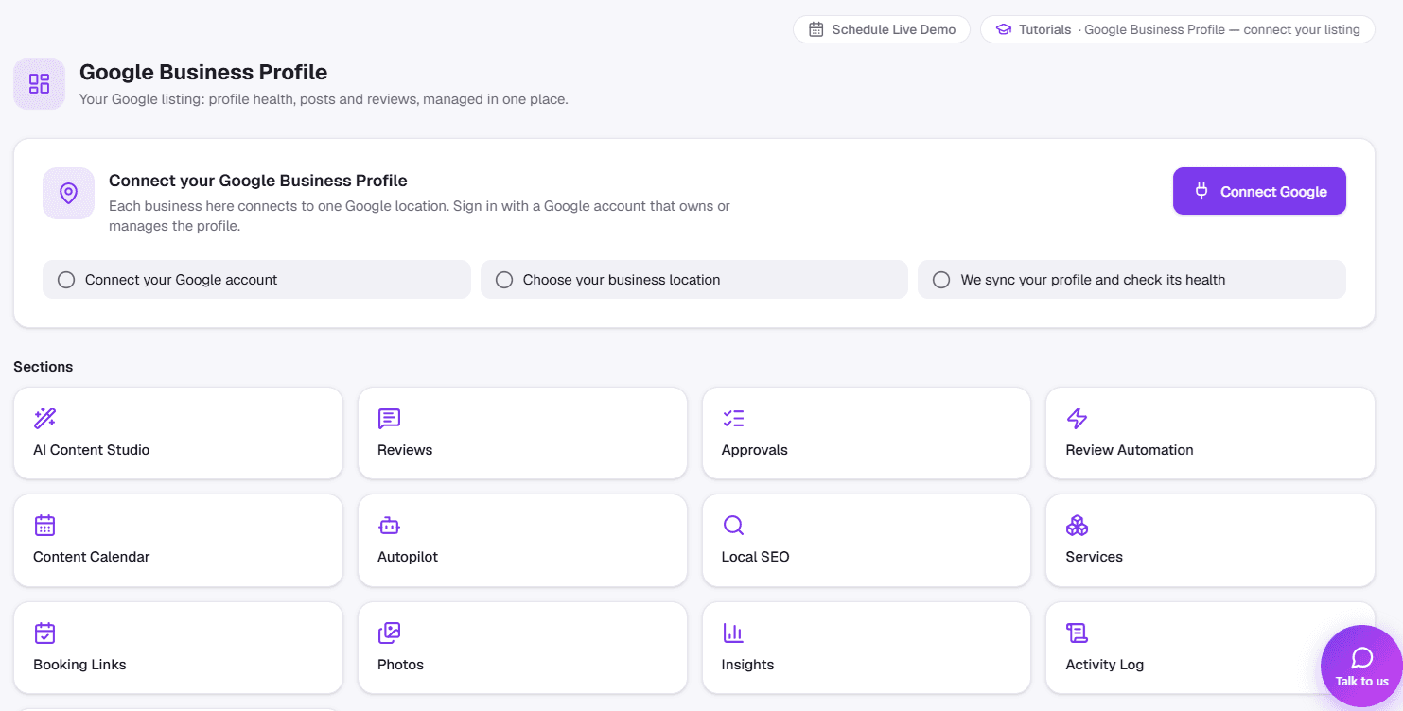Open Tutorials link for connecting your listing

click(1178, 29)
